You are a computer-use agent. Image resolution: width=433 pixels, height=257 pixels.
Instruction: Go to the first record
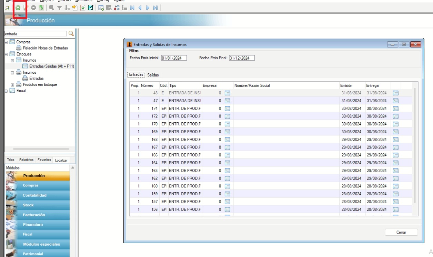[x=132, y=8]
